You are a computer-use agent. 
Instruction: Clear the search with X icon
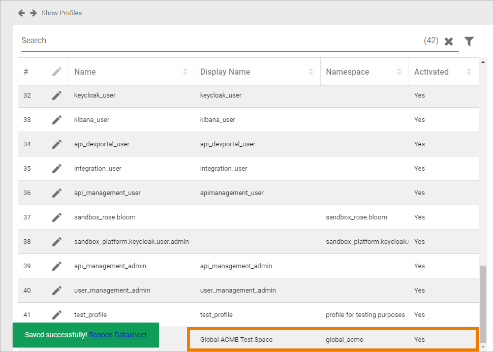pyautogui.click(x=449, y=42)
